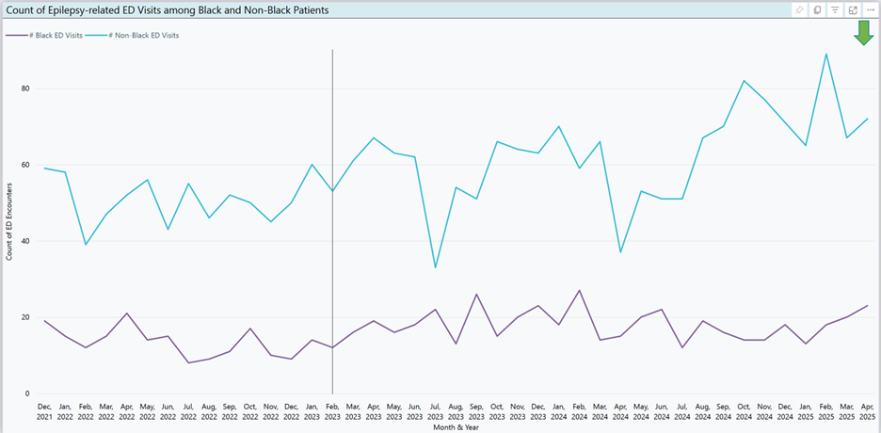Select the Black visits peak at Feb 2024
881x433 pixels.
579,291
